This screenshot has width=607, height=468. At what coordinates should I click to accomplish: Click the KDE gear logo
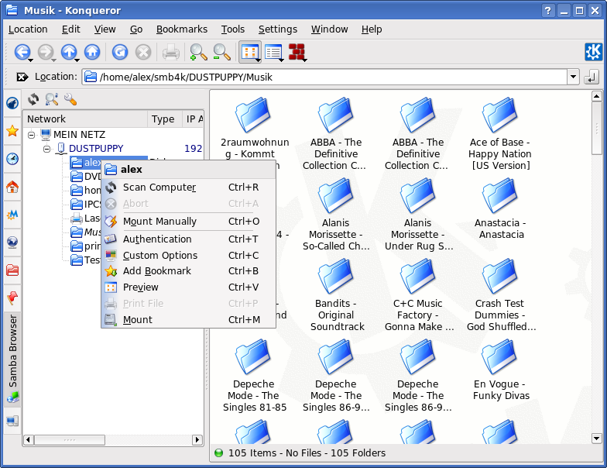pos(593,52)
